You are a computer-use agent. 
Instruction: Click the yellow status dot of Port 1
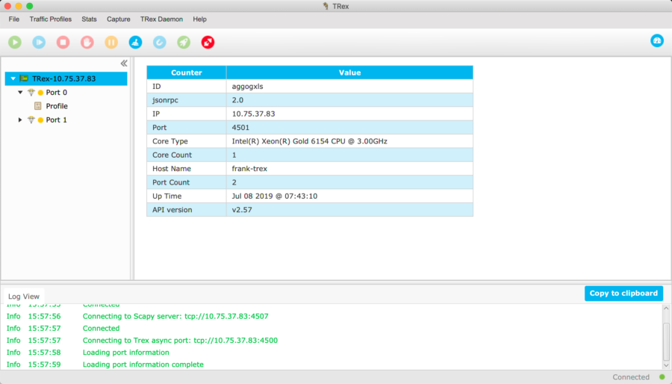pyautogui.click(x=41, y=120)
